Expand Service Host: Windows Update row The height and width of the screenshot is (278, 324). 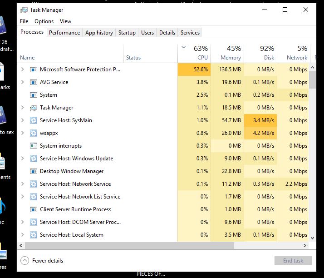click(x=23, y=159)
